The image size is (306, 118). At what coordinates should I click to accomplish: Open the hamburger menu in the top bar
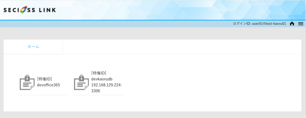click(x=301, y=24)
